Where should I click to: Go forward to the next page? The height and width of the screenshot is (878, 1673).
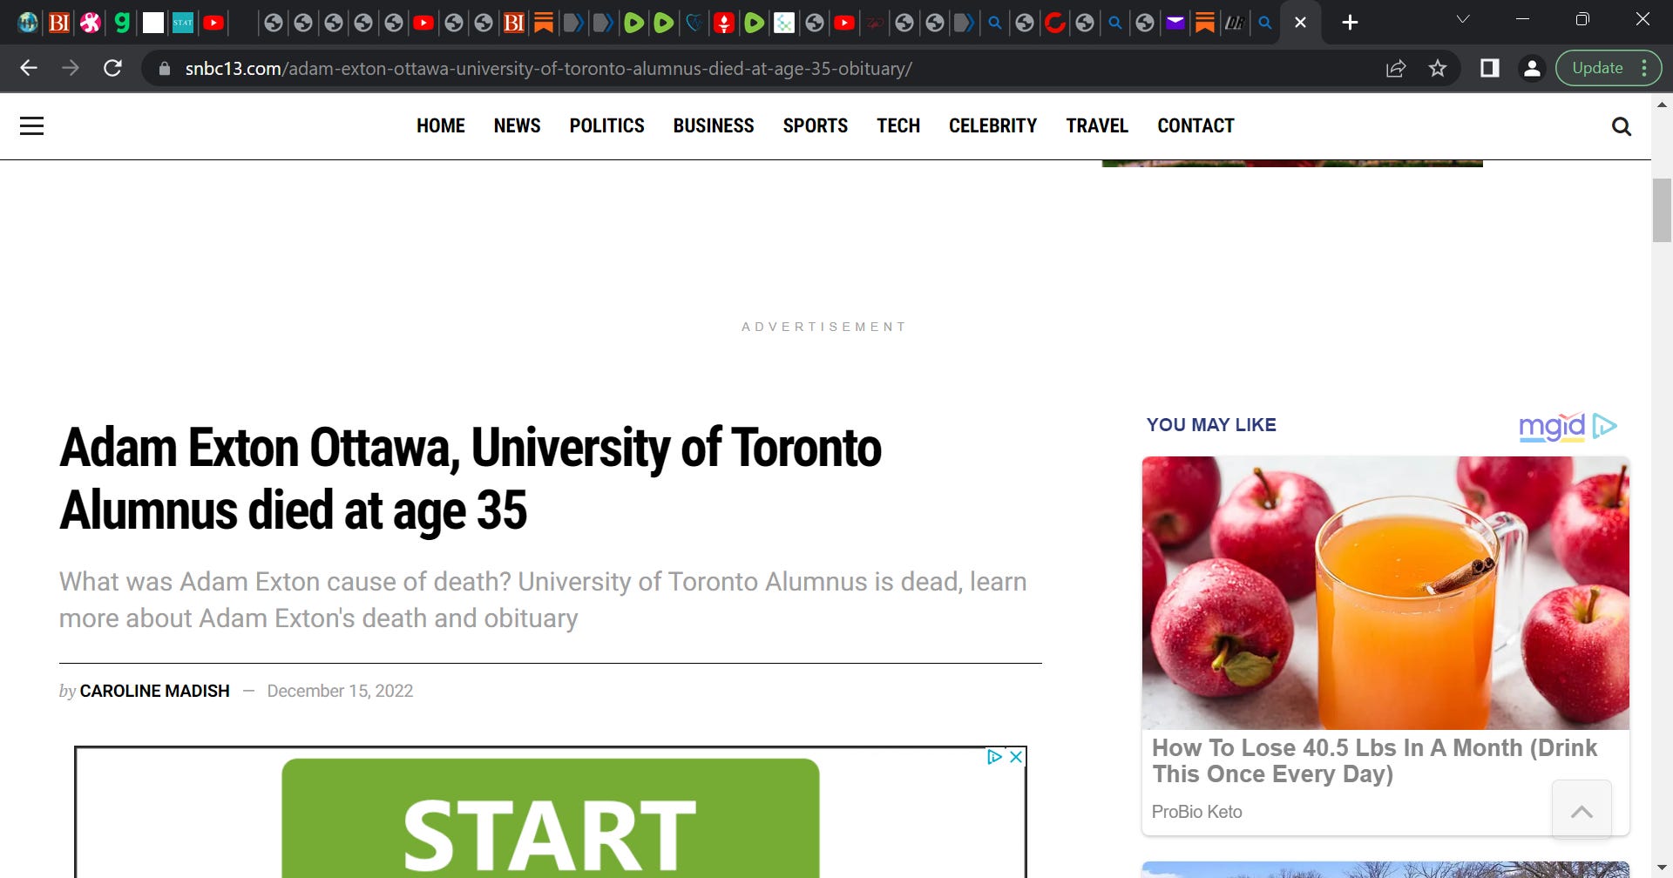(71, 68)
